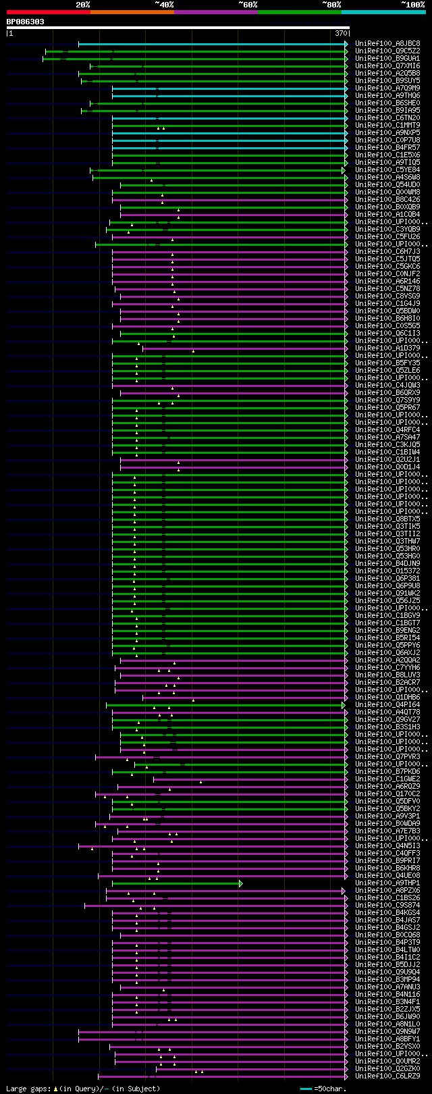Click hit label UniRef100_Q9U9Q4
Image resolution: width=432 pixels, height=1094 pixels.
387,972
